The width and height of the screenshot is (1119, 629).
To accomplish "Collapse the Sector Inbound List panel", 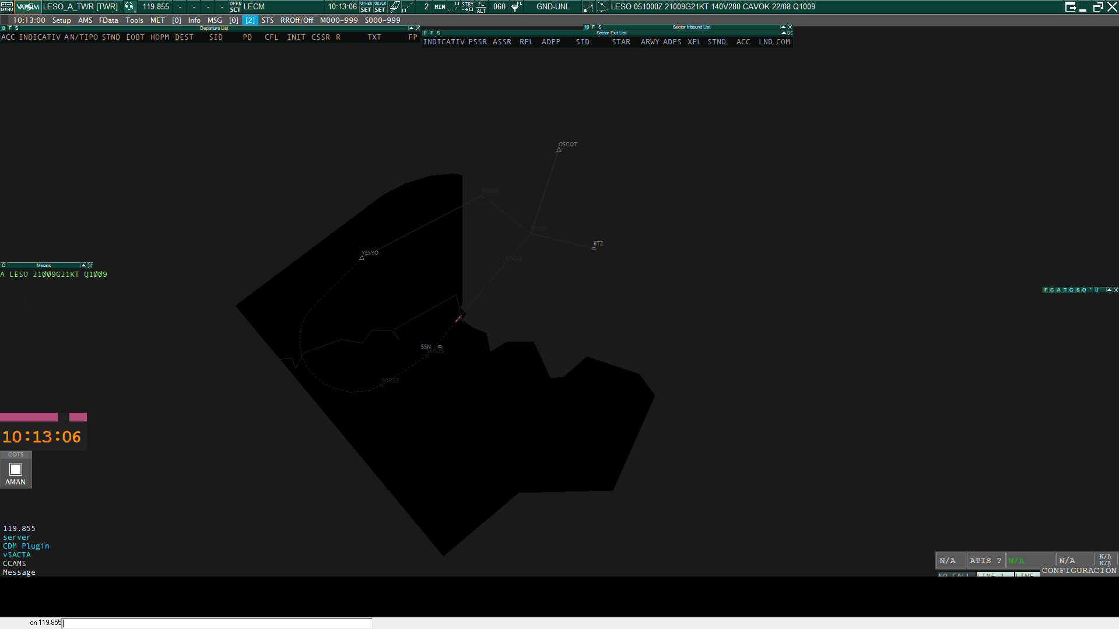I will click(783, 27).
